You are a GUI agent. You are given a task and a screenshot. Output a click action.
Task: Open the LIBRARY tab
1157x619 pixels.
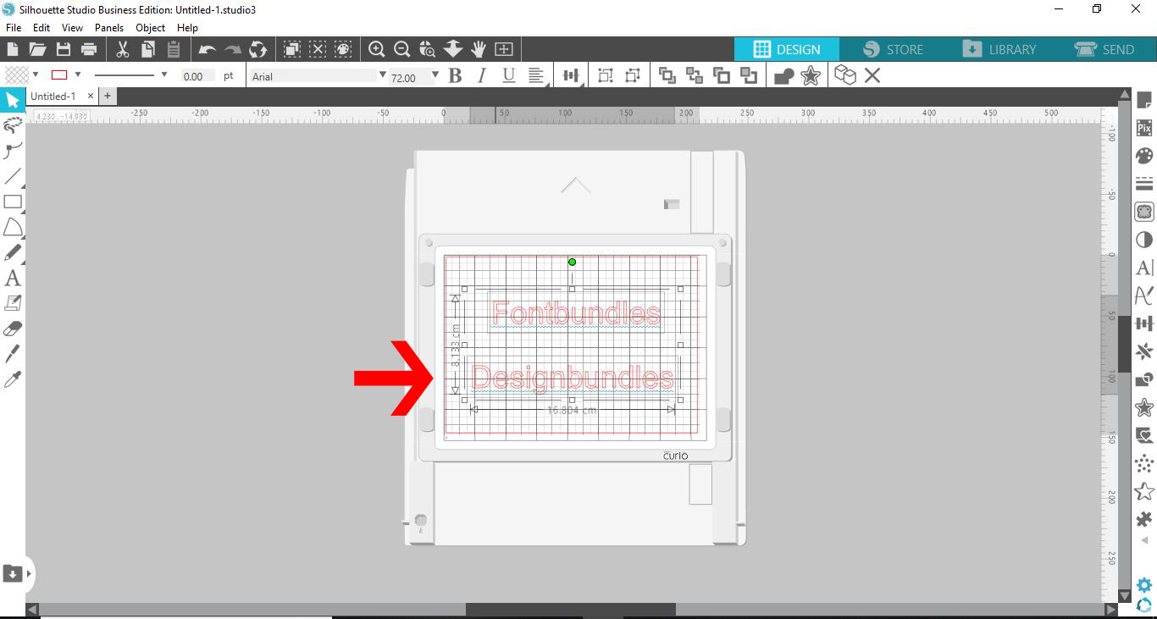(999, 49)
